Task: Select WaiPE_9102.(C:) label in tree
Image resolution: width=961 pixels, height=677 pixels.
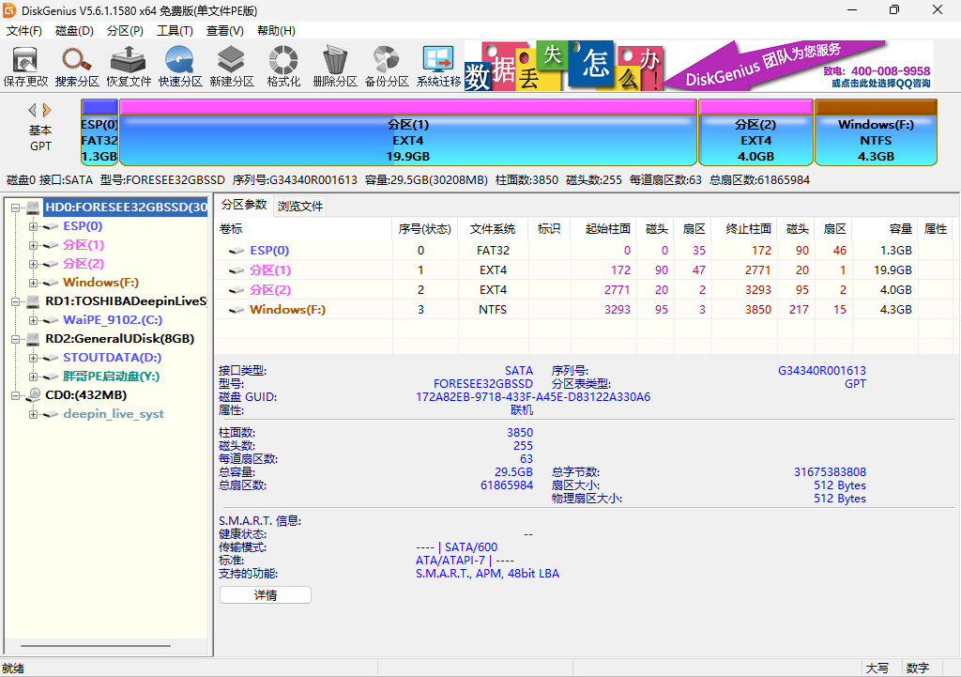Action: (x=113, y=320)
